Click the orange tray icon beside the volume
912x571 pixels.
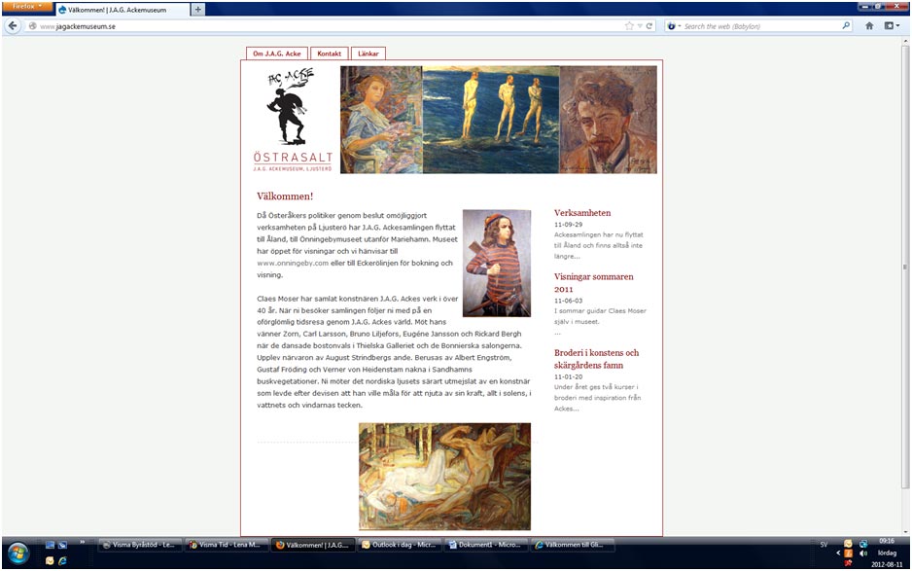click(848, 553)
